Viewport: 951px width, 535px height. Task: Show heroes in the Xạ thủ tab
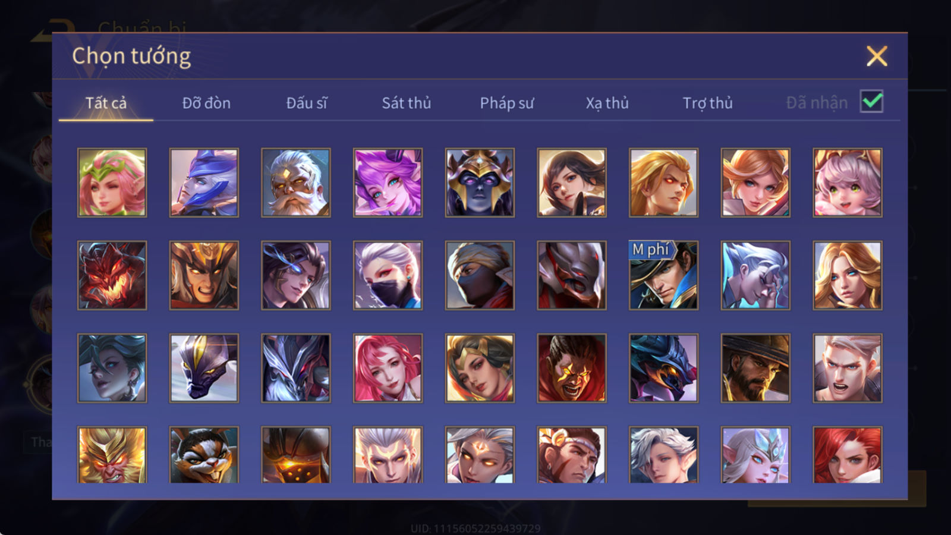607,103
